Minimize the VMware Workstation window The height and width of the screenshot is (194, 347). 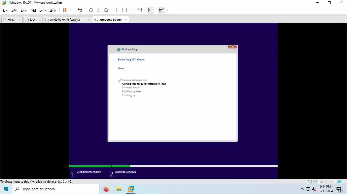click(x=317, y=3)
